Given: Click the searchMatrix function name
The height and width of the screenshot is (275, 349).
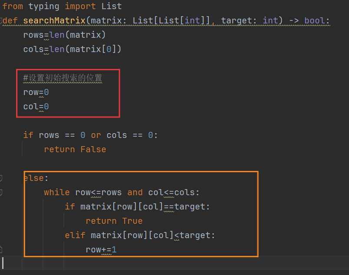Looking at the screenshot, I should click(54, 20).
